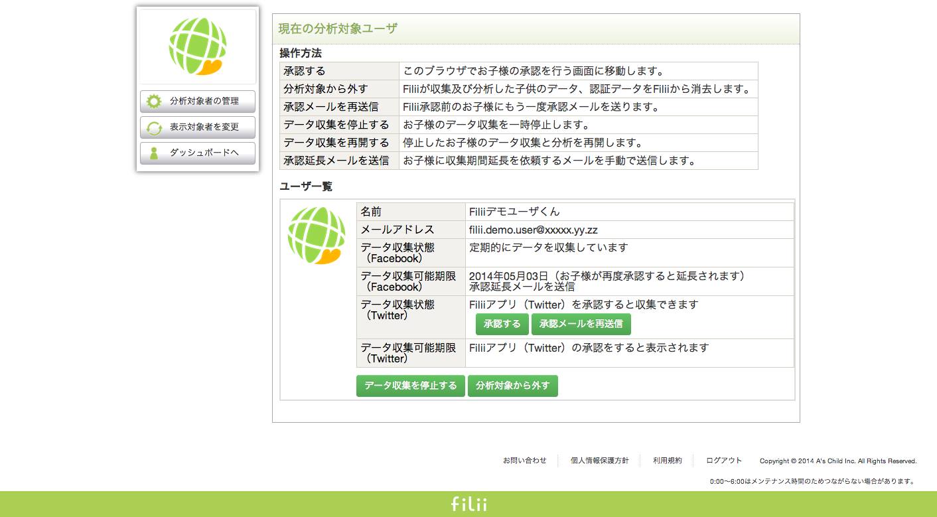Click the gear icon for 分析対象者の管理

(x=154, y=102)
